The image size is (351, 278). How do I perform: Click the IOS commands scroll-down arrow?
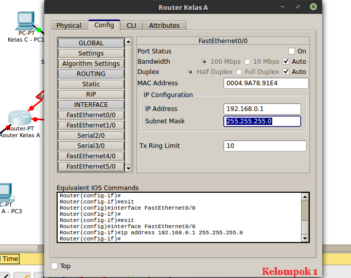305,238
